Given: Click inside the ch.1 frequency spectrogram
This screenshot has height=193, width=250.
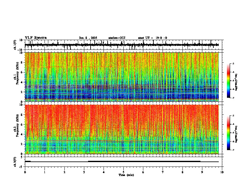Looking at the screenshot, I should (122, 77).
